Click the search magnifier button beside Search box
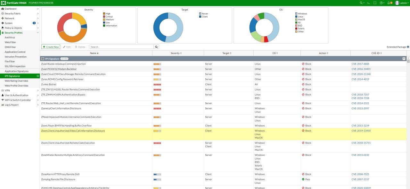410x189 pixels. 156,47
